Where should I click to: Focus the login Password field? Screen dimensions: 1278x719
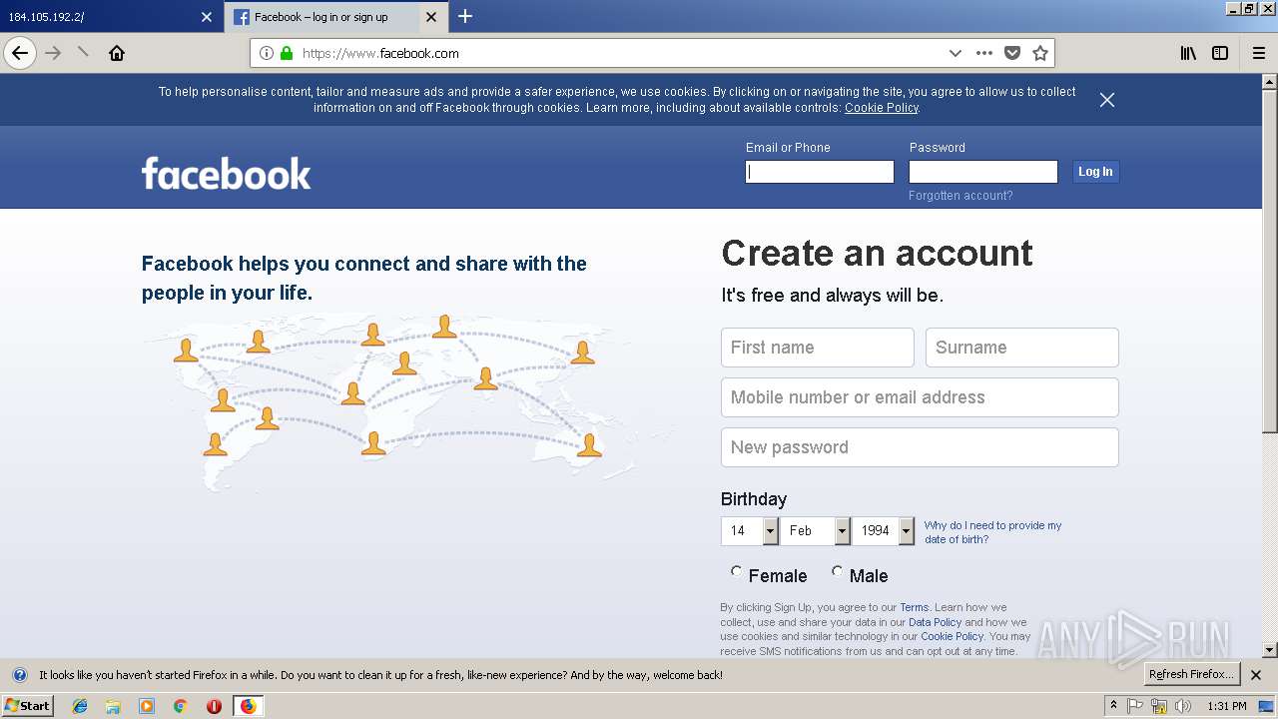(x=983, y=172)
